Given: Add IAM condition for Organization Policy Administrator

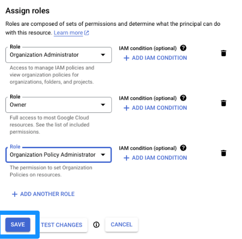Looking at the screenshot, I should click(155, 158).
